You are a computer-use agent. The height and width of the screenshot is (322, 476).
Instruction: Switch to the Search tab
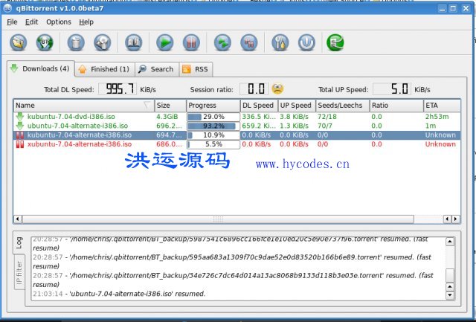pos(157,69)
